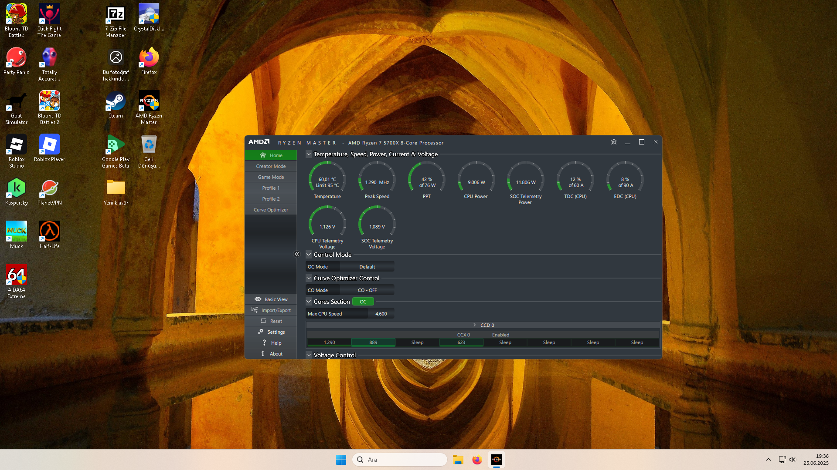Click the CO Mode 'CO - OFF' value
The height and width of the screenshot is (470, 837).
pyautogui.click(x=367, y=290)
